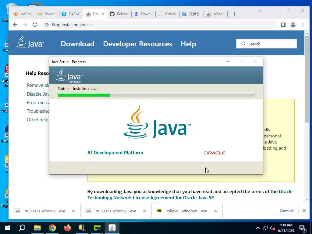
Task: Switch to the Cleverbot tab
Action: point(167,14)
